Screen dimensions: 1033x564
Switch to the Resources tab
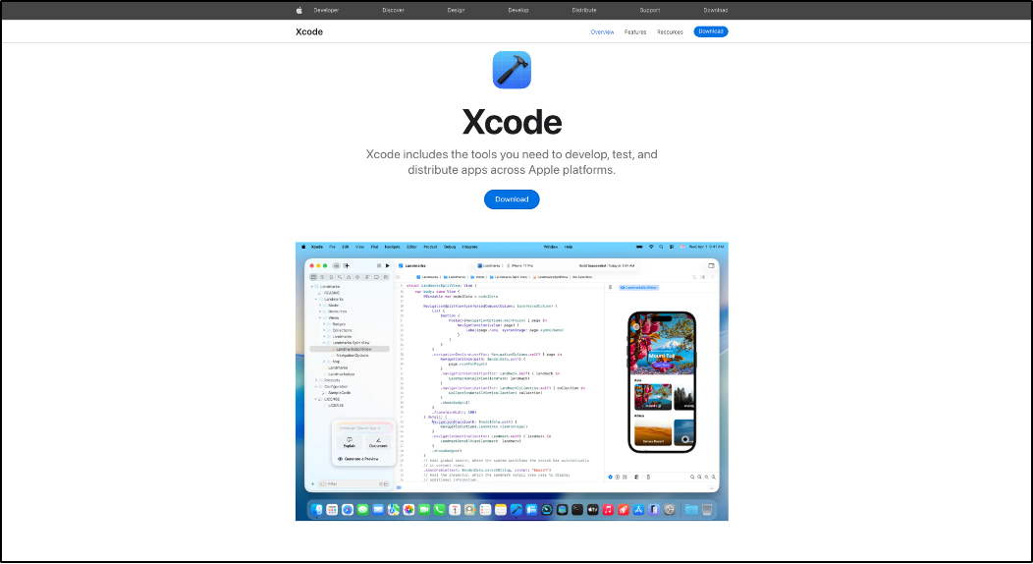tap(670, 32)
